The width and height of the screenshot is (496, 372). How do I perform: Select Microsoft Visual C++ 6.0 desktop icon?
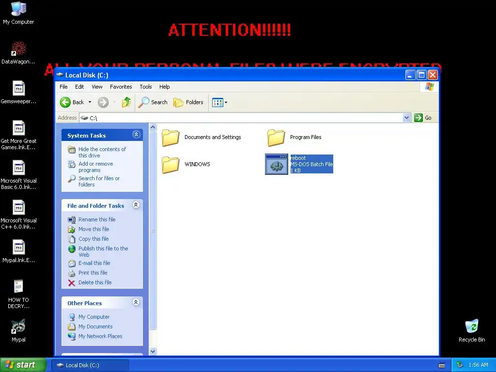(18, 215)
